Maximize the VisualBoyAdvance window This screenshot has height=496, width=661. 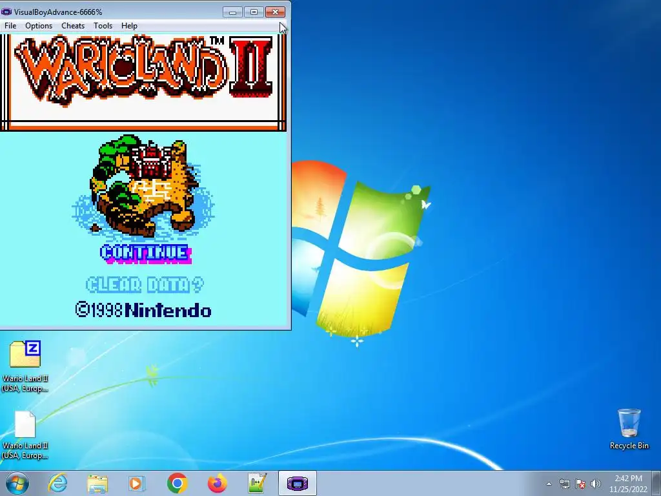pos(254,12)
